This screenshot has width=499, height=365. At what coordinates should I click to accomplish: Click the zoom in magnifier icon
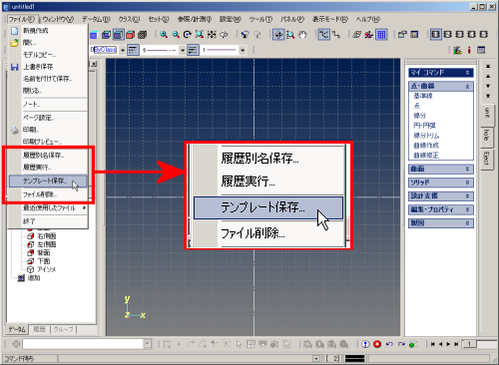point(164,35)
